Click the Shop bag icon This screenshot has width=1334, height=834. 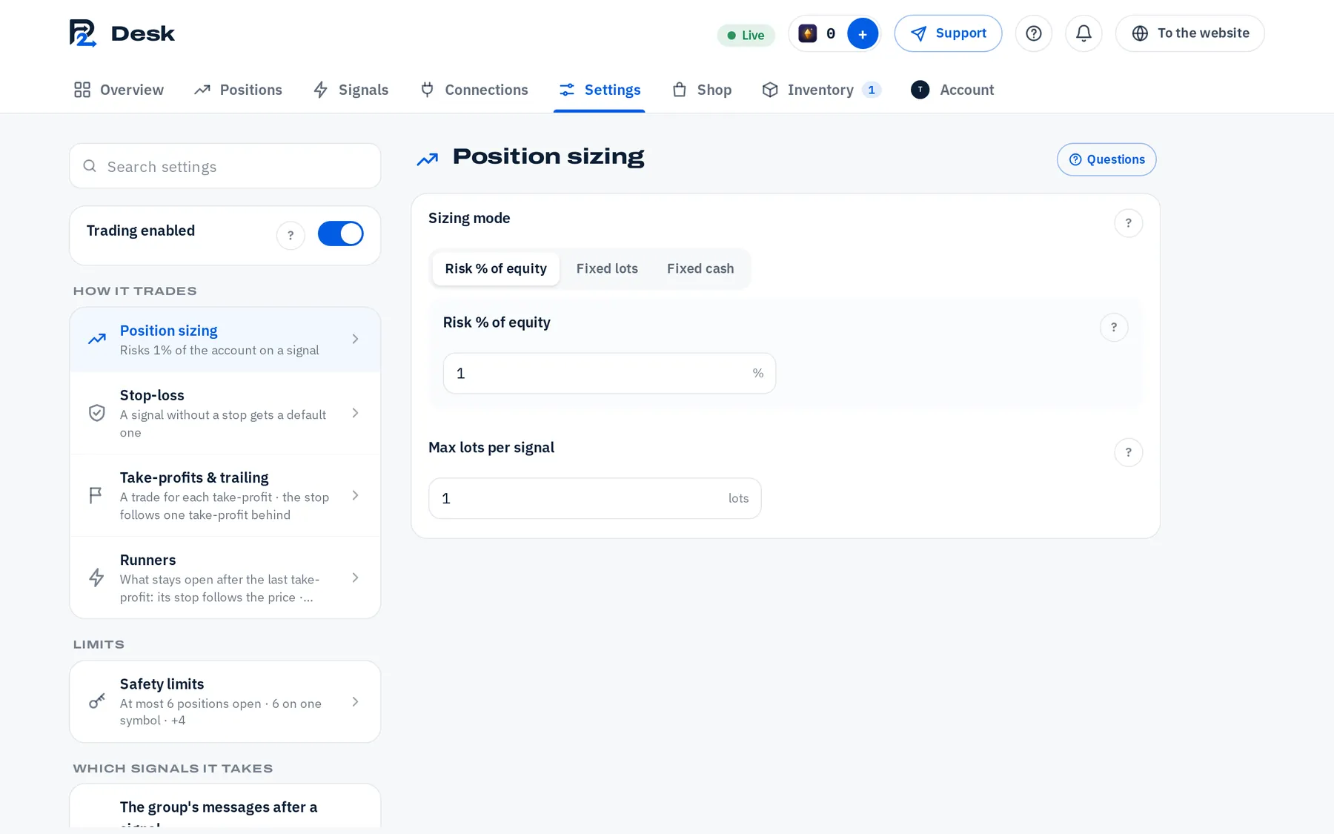coord(680,90)
